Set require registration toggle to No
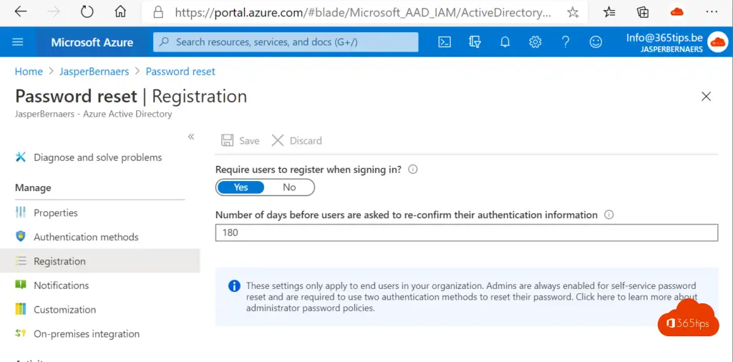The image size is (733, 362). tap(289, 187)
